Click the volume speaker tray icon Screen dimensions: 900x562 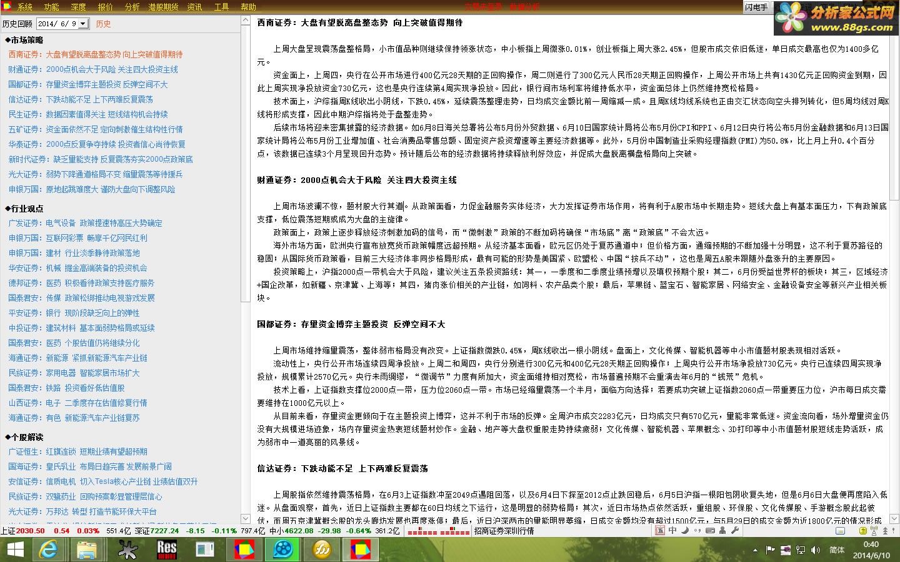(815, 550)
